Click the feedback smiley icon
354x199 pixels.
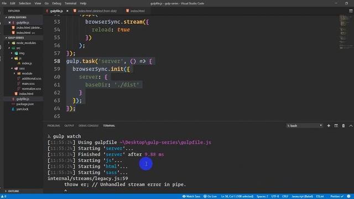pos(349,197)
